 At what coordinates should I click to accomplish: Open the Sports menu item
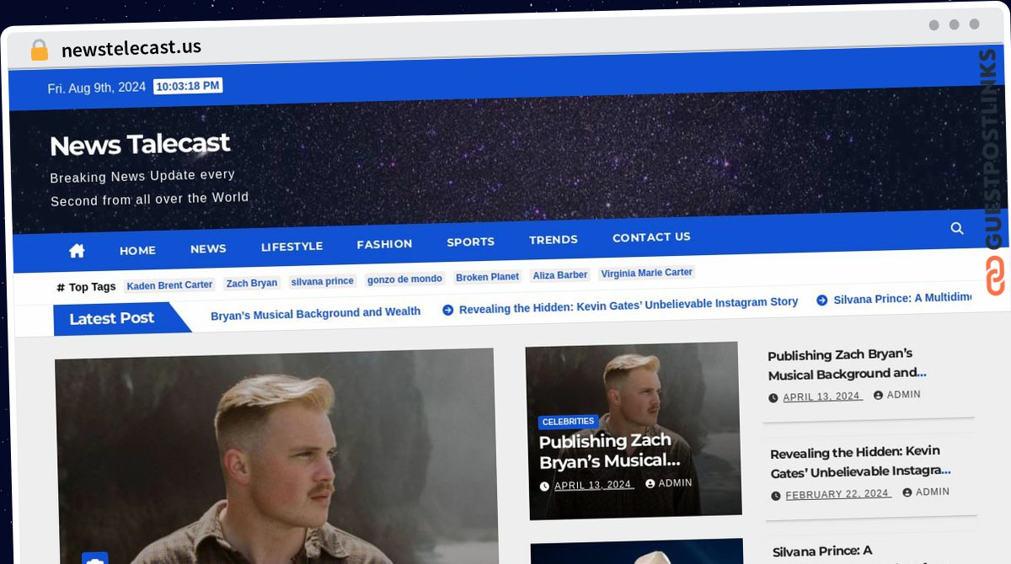tap(470, 242)
